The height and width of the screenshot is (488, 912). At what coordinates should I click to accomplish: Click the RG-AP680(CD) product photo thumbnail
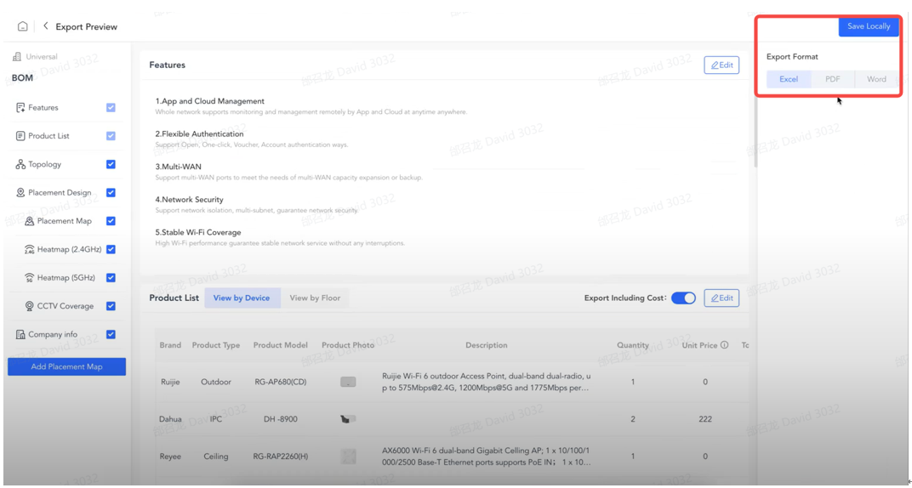click(348, 383)
